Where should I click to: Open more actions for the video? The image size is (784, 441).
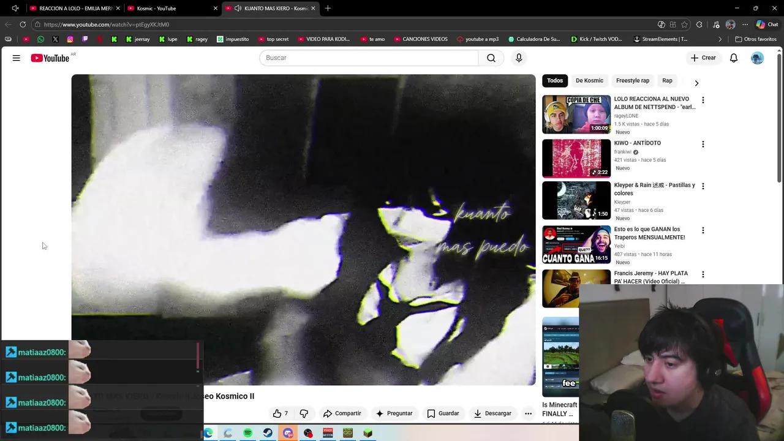[x=528, y=413]
